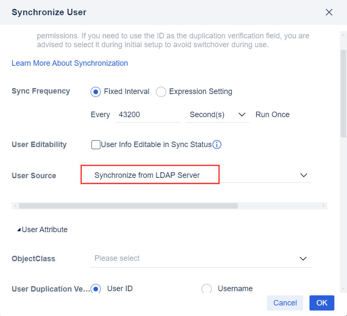Close the Synchronize User dialog
The image size is (347, 316).
(329, 12)
